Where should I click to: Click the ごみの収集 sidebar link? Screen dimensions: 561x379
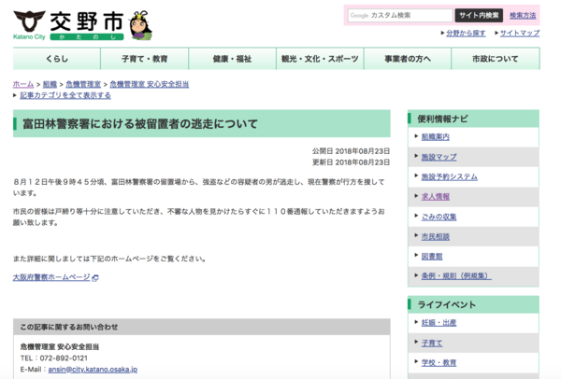coord(438,217)
